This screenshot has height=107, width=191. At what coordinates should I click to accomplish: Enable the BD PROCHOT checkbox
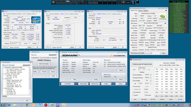tap(133, 92)
